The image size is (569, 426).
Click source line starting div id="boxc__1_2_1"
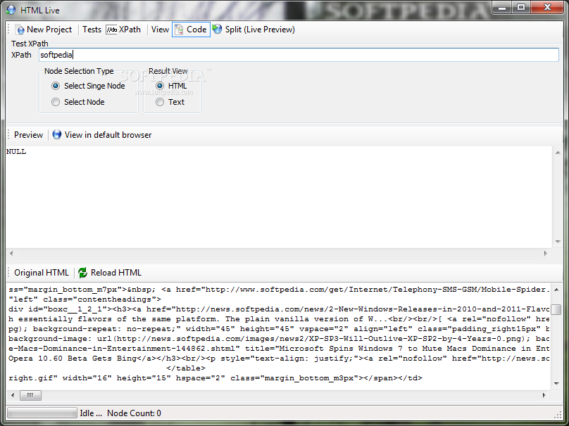click(x=279, y=309)
